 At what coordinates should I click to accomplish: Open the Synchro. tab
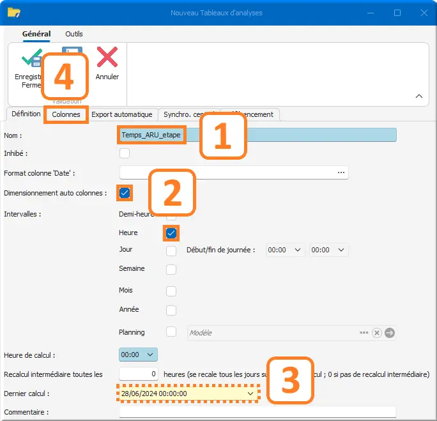(188, 114)
